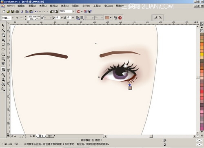This screenshot has width=204, height=148.
Task: Click the Undo arrow button
Action: click(36, 11)
